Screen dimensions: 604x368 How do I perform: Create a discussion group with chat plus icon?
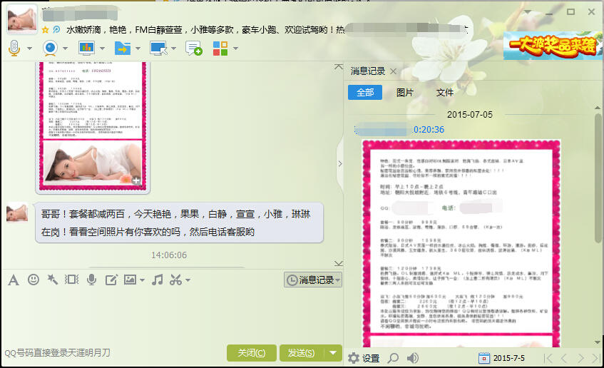193,48
